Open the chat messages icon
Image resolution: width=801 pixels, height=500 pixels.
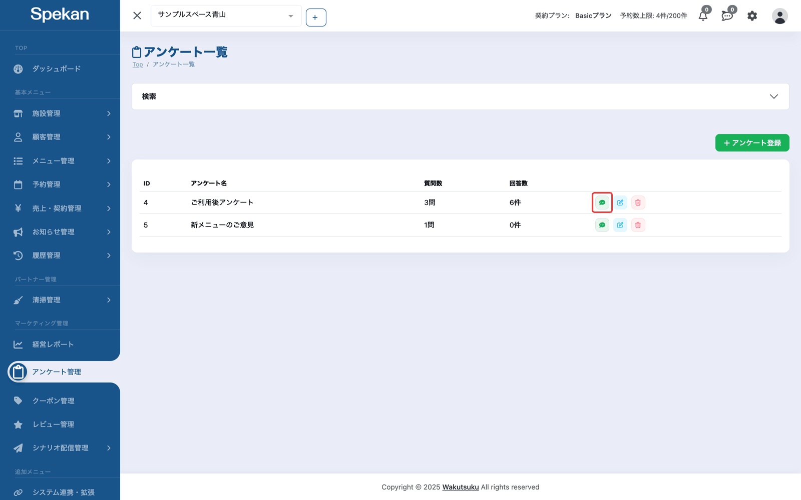click(x=727, y=15)
